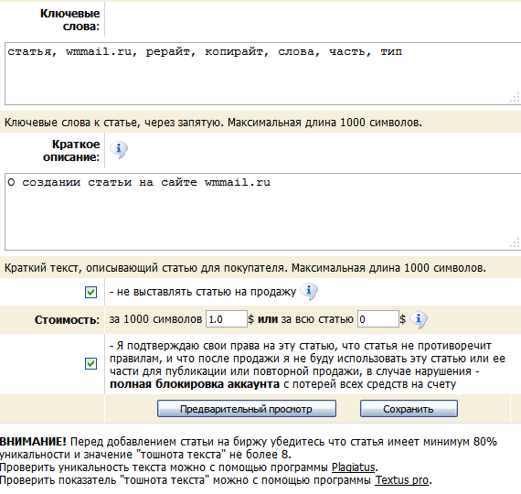Click the полная блокировка аккаунта bold text

195,384
